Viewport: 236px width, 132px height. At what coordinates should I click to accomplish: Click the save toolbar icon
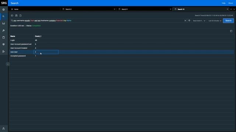click(x=16, y=15)
